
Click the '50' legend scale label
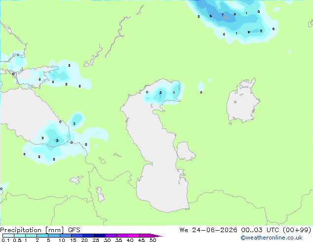click(x=153, y=240)
